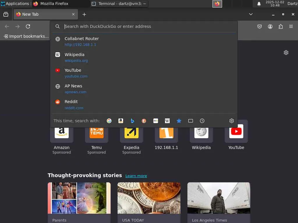Focus the address search field
298x223 pixels.
coord(144,26)
